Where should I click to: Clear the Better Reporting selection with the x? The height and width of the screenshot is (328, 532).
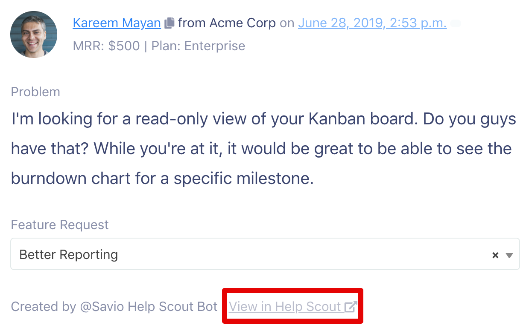pyautogui.click(x=495, y=256)
